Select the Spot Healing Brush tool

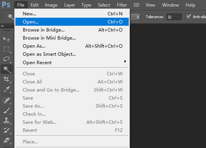pyautogui.click(x=7, y=100)
